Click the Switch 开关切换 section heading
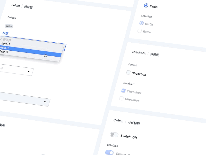 [126, 122]
